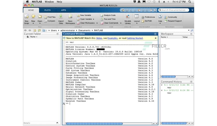Switch to the PLOTS tab
Image resolution: width=217 pixels, height=126 pixels.
(47, 10)
